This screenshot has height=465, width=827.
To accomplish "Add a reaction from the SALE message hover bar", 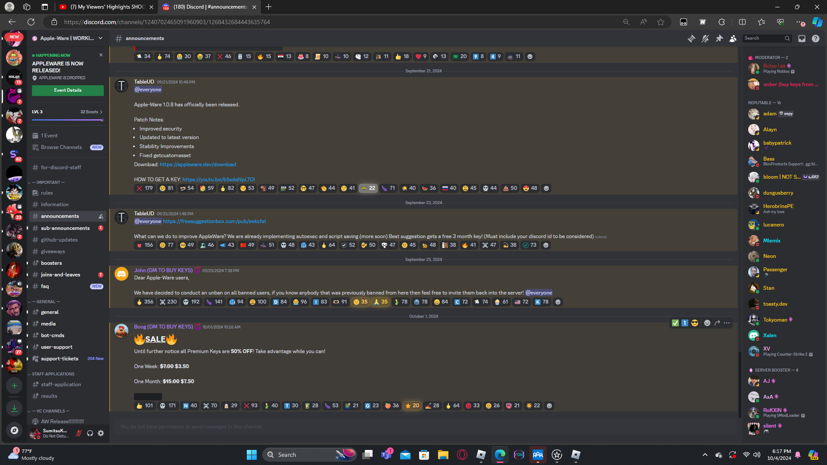I will [707, 323].
